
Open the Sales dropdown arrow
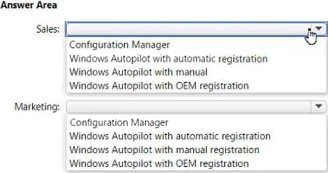tap(319, 28)
